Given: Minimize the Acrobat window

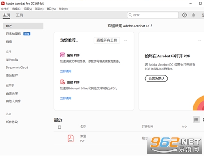Looking at the screenshot, I should 191,3.
